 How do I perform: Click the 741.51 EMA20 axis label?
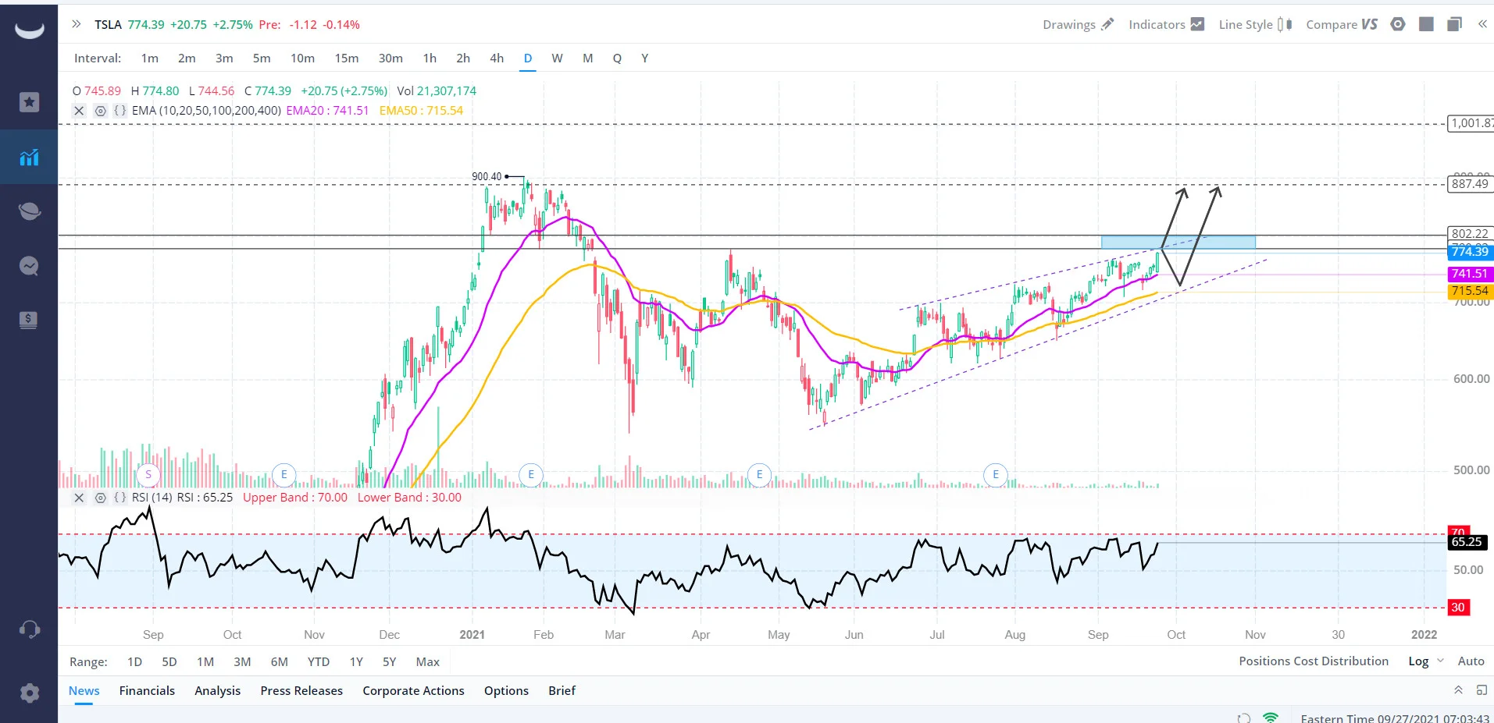[1470, 274]
